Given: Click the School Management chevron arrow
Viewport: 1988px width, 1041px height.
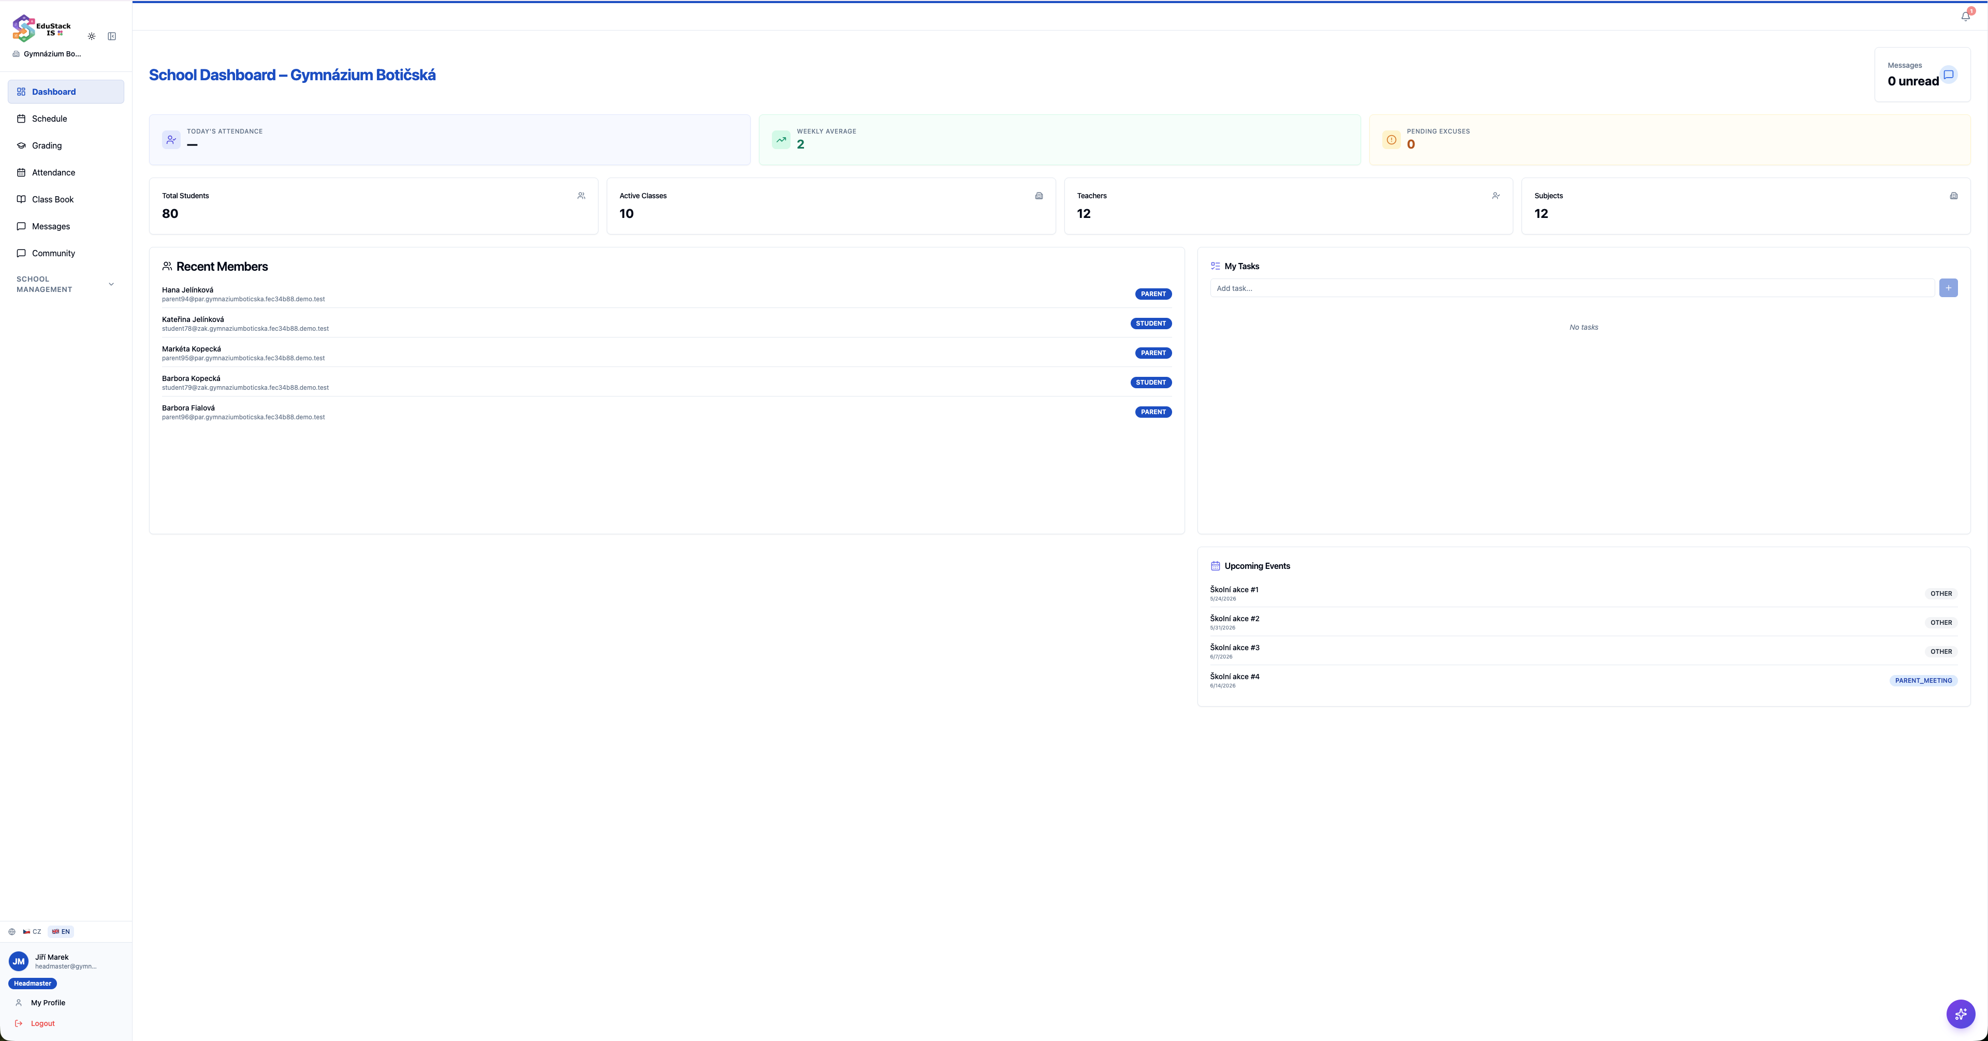Looking at the screenshot, I should click(111, 284).
